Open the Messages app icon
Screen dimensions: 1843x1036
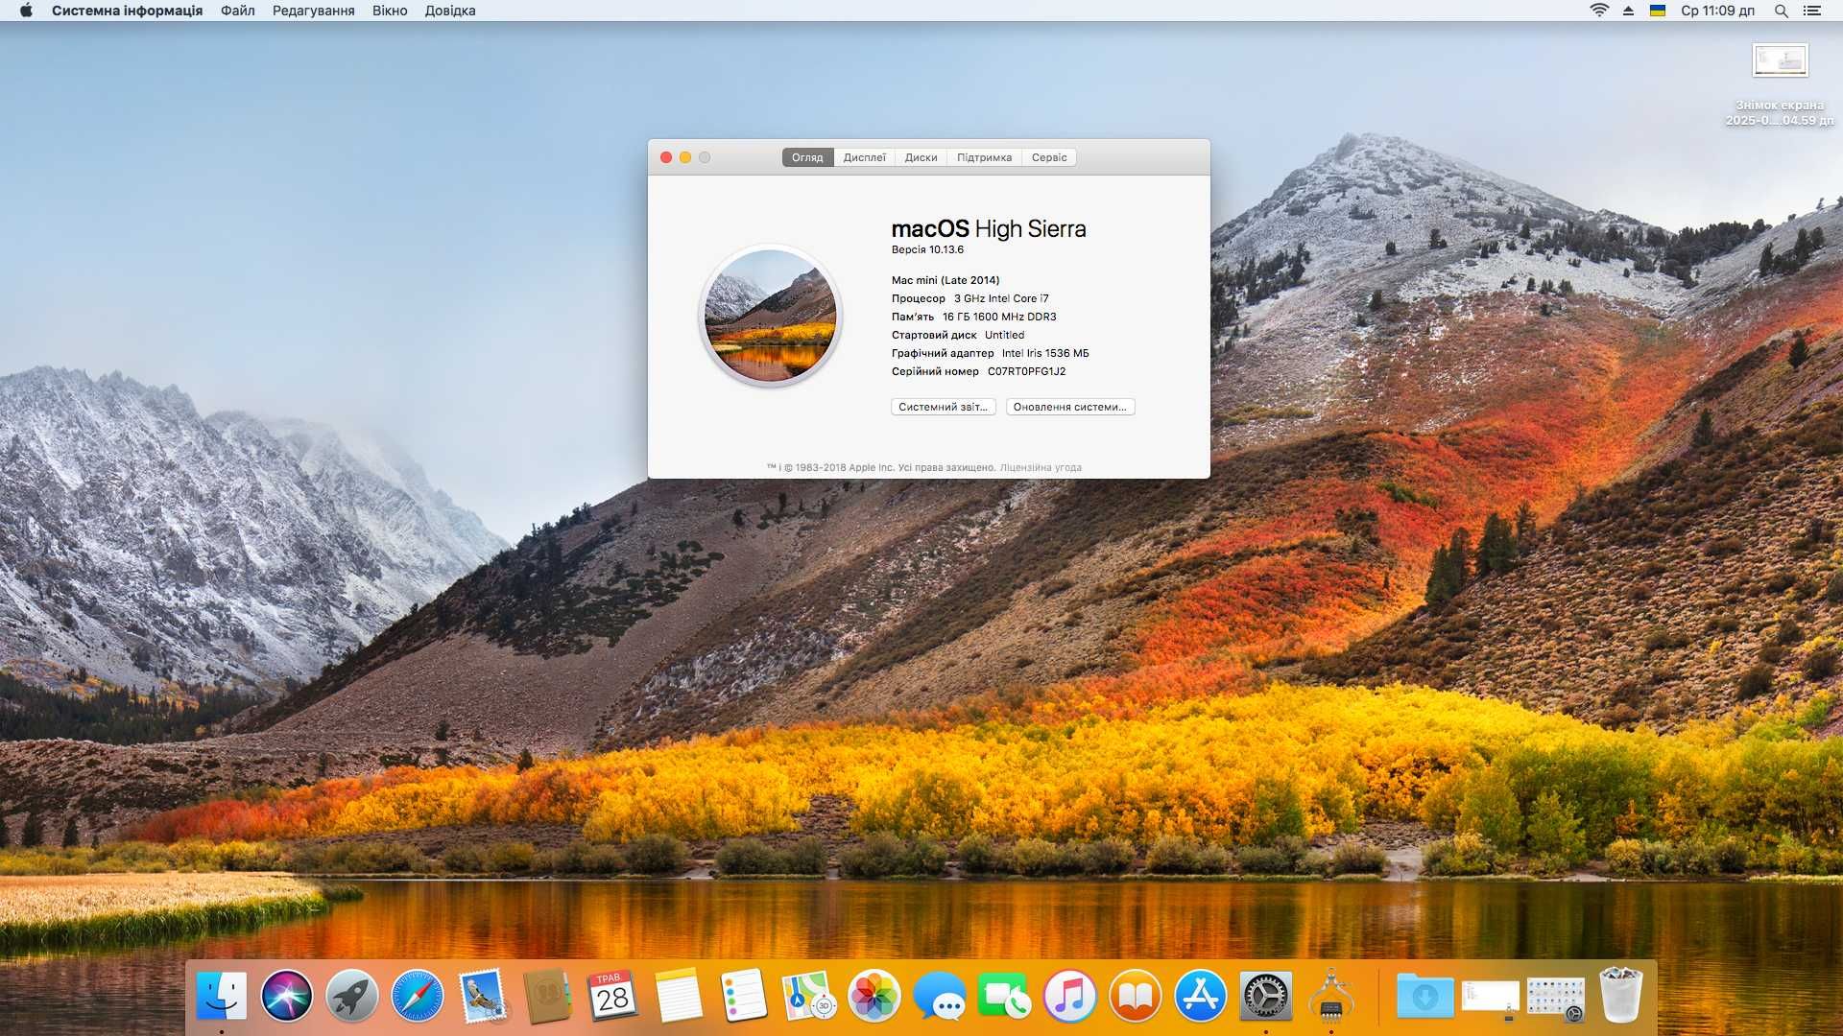(x=940, y=996)
